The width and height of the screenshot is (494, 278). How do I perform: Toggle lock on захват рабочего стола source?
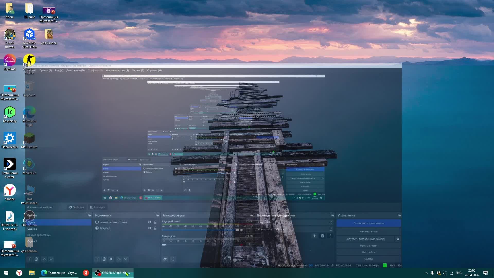point(155,222)
